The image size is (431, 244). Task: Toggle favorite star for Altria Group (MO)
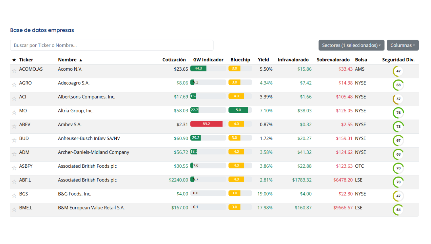tap(14, 112)
